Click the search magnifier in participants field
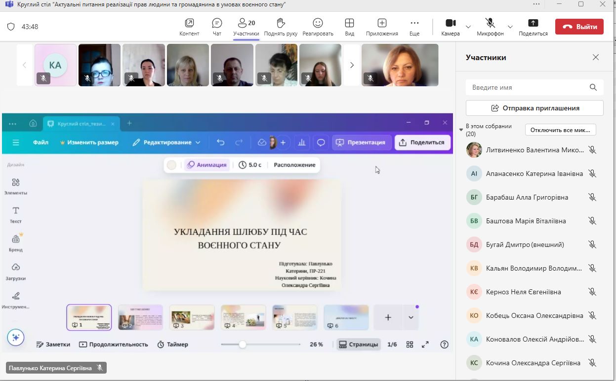 593,87
